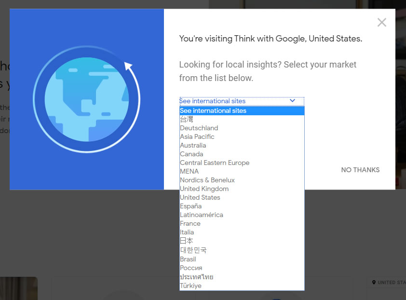This screenshot has width=406, height=300.
Task: Select Deutschland from the dropdown
Action: pyautogui.click(x=199, y=128)
